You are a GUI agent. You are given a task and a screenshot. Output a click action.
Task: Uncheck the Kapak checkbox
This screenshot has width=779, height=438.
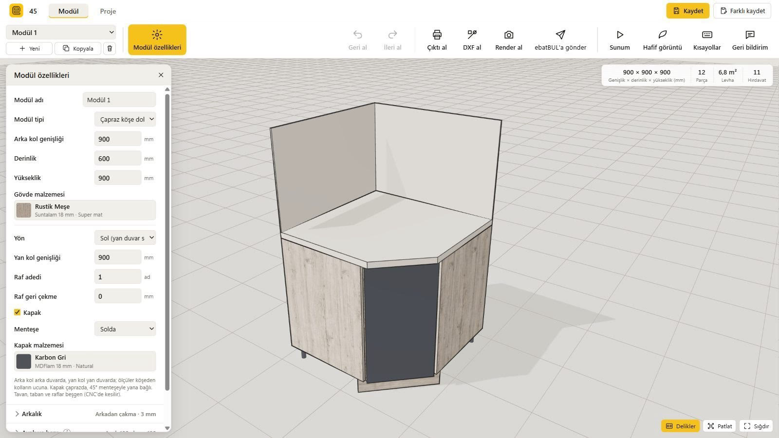(x=17, y=312)
